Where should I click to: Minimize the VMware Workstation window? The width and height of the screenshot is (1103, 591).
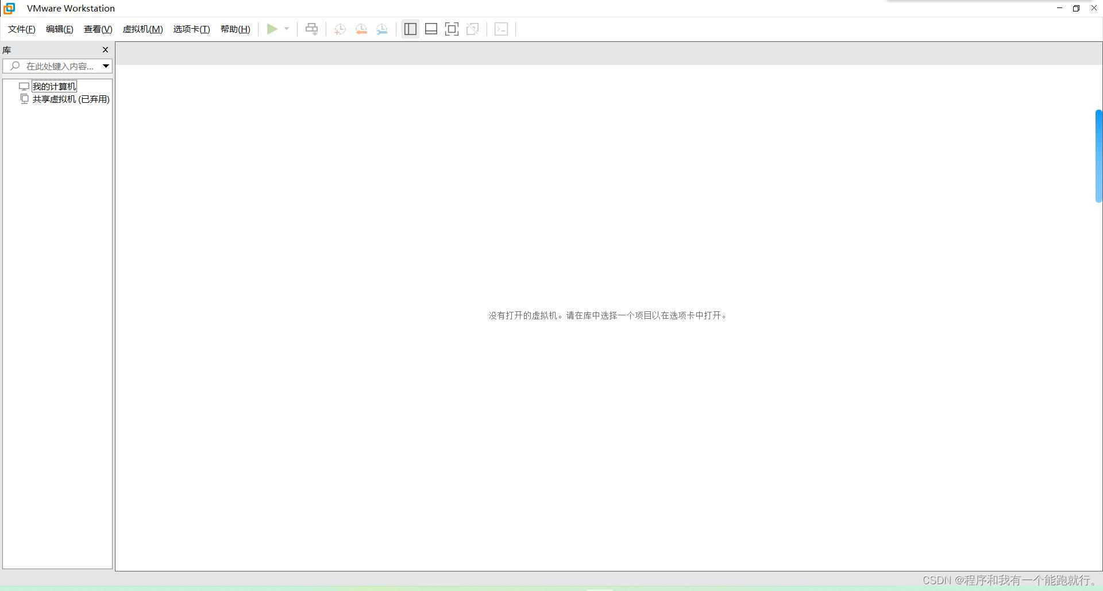click(1059, 8)
